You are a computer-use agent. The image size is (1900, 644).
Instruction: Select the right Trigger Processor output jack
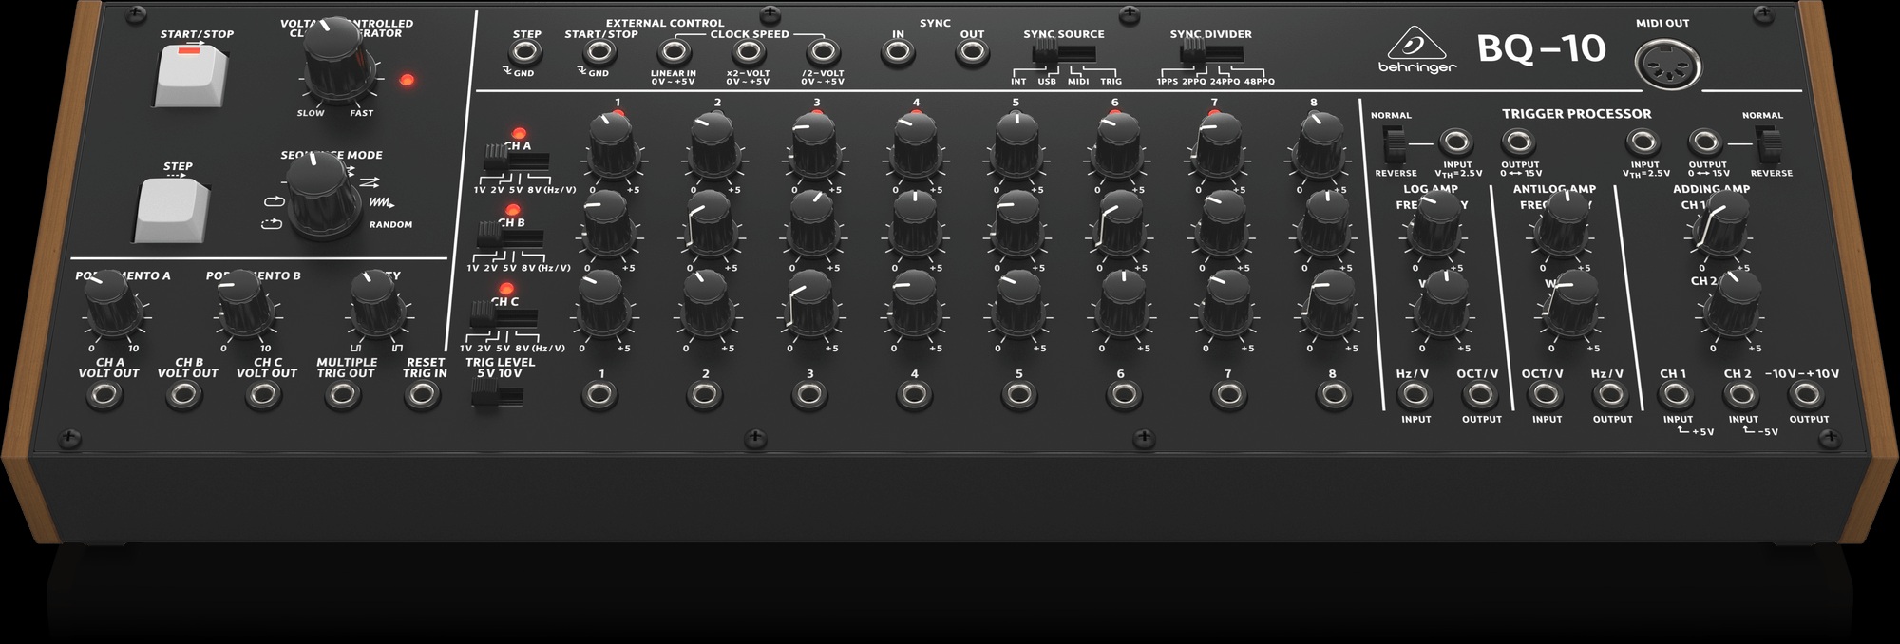[x=1705, y=143]
